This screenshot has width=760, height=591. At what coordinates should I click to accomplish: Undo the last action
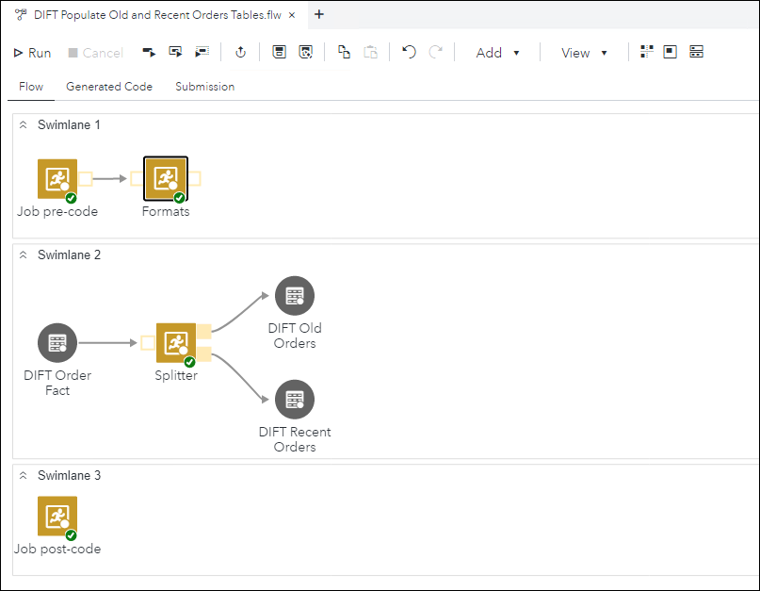409,52
